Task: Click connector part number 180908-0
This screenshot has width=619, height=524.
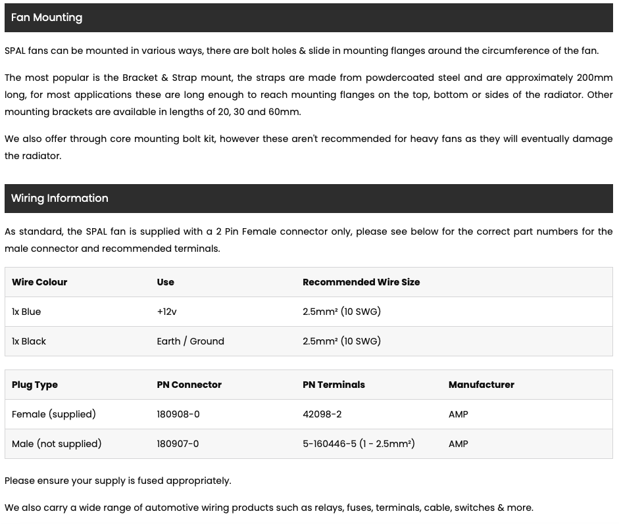Action: pos(178,414)
